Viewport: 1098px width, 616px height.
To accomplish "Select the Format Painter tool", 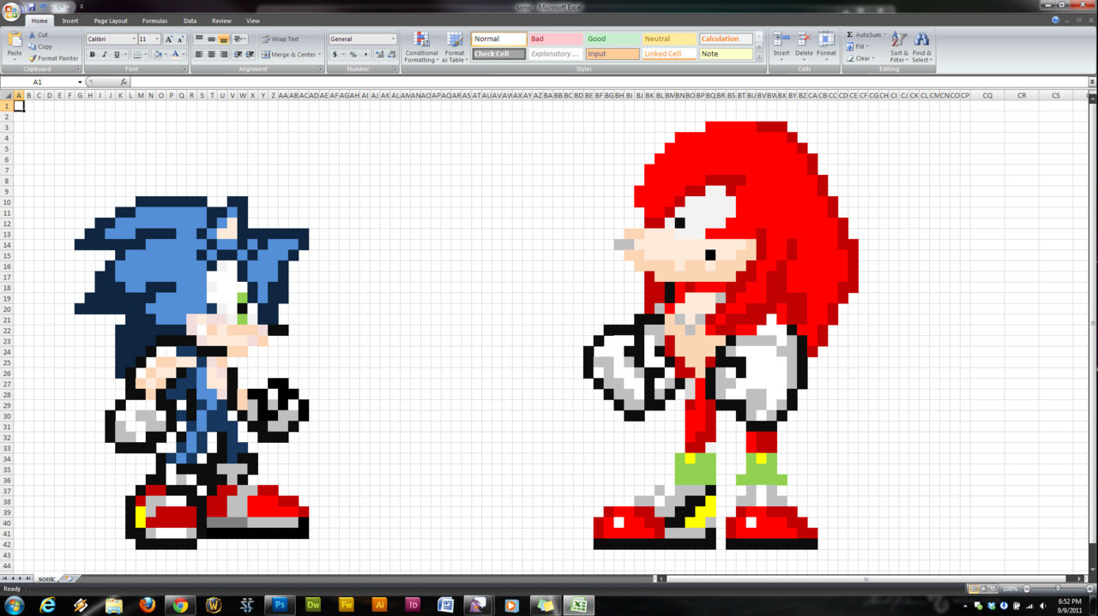I will click(53, 58).
